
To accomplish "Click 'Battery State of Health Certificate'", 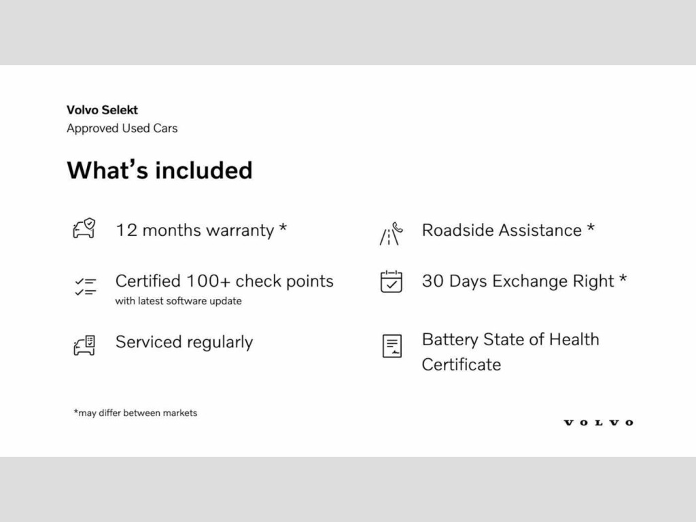I will pos(510,351).
